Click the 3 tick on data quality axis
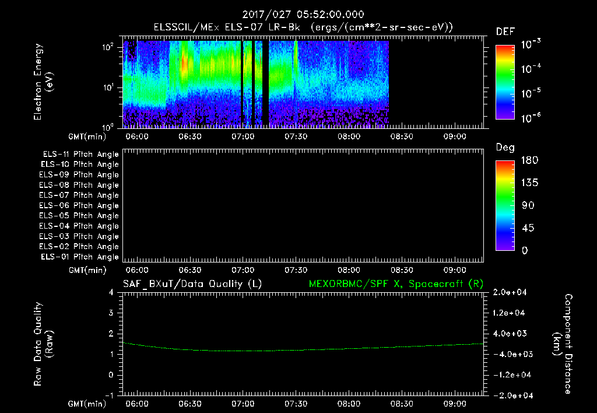Screen dimensions: 597x413 [111, 313]
